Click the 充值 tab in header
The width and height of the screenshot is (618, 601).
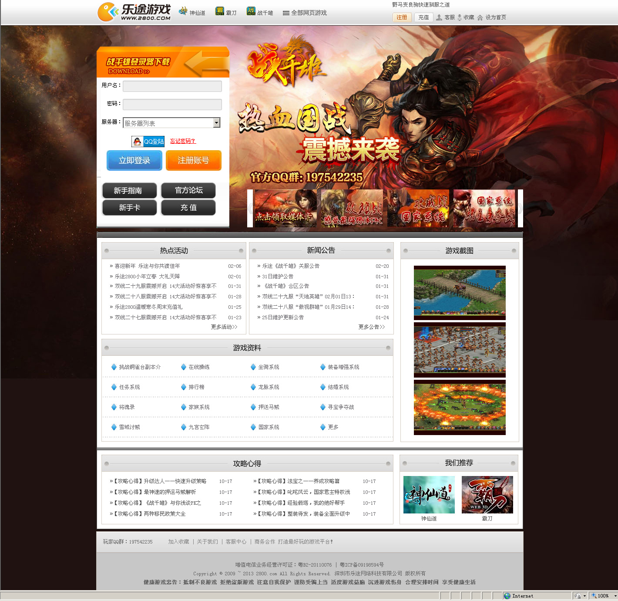[x=423, y=17]
